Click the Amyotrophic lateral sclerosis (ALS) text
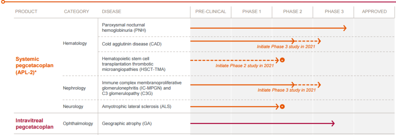The height and width of the screenshot is (135, 396). point(137,107)
